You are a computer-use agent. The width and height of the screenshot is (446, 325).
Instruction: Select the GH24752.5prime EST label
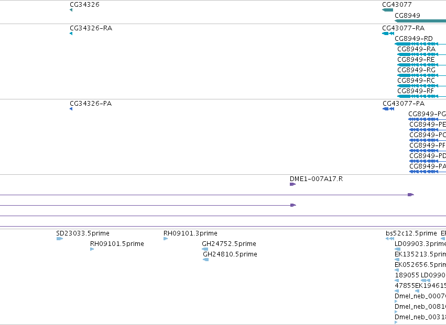pos(229,244)
